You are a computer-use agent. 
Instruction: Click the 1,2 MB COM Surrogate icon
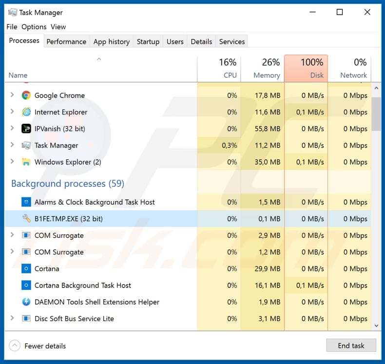[26, 252]
